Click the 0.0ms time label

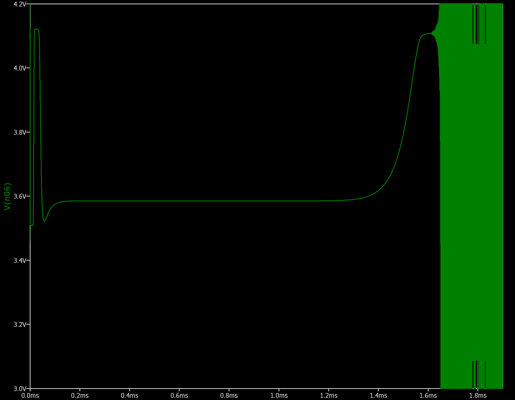(x=30, y=396)
